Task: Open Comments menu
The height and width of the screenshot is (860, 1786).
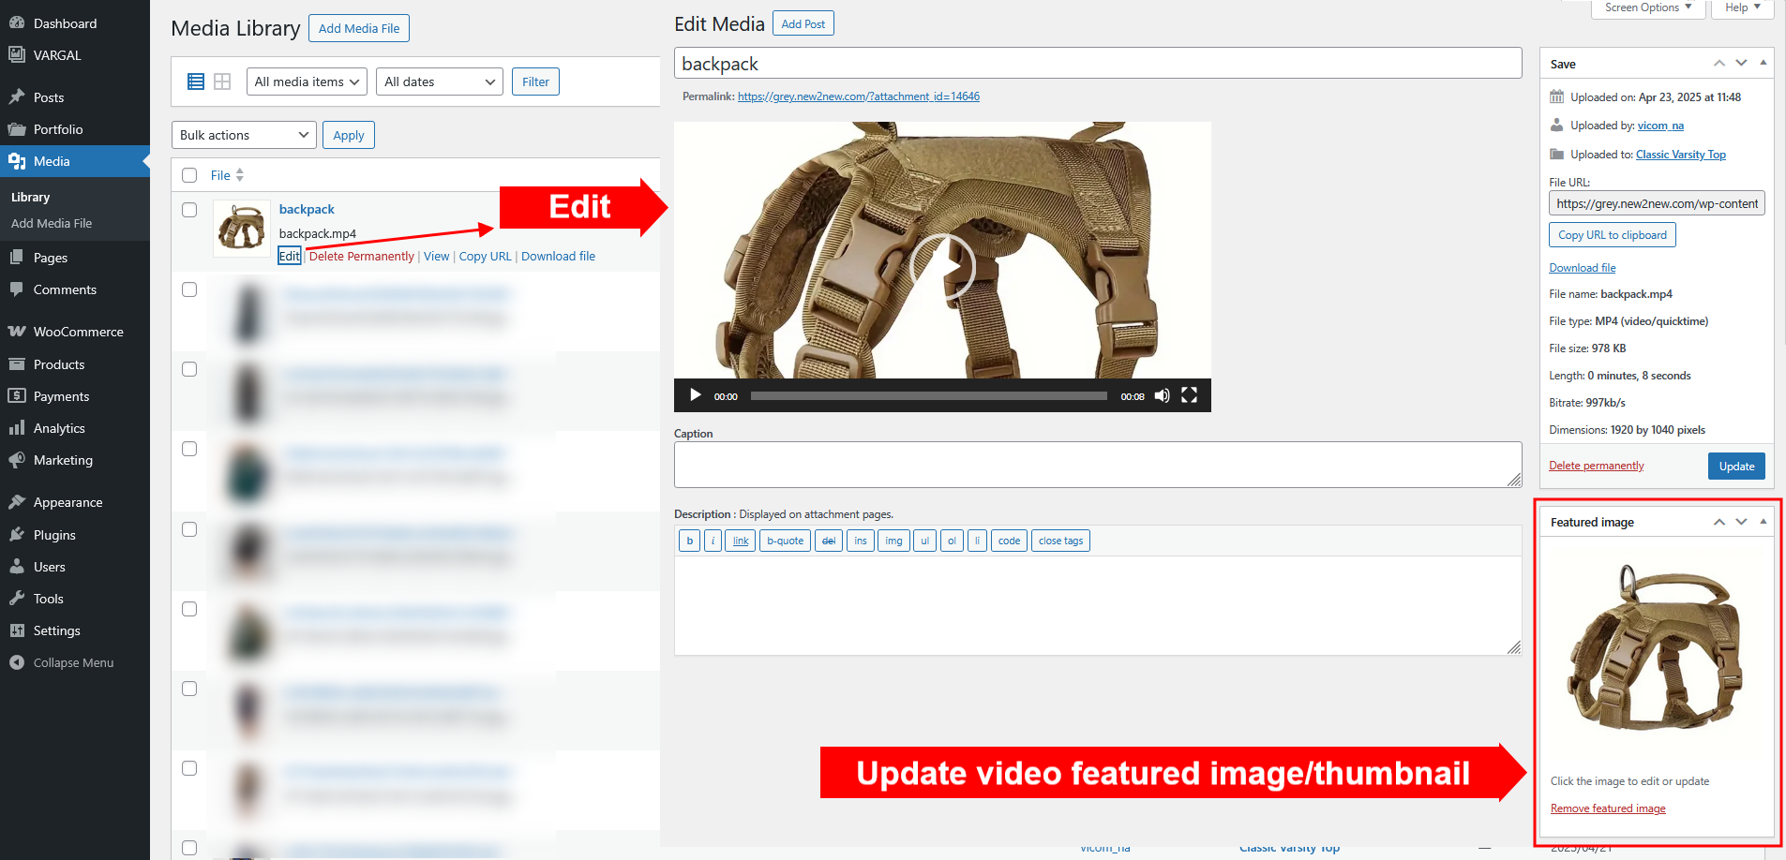Action: click(65, 289)
